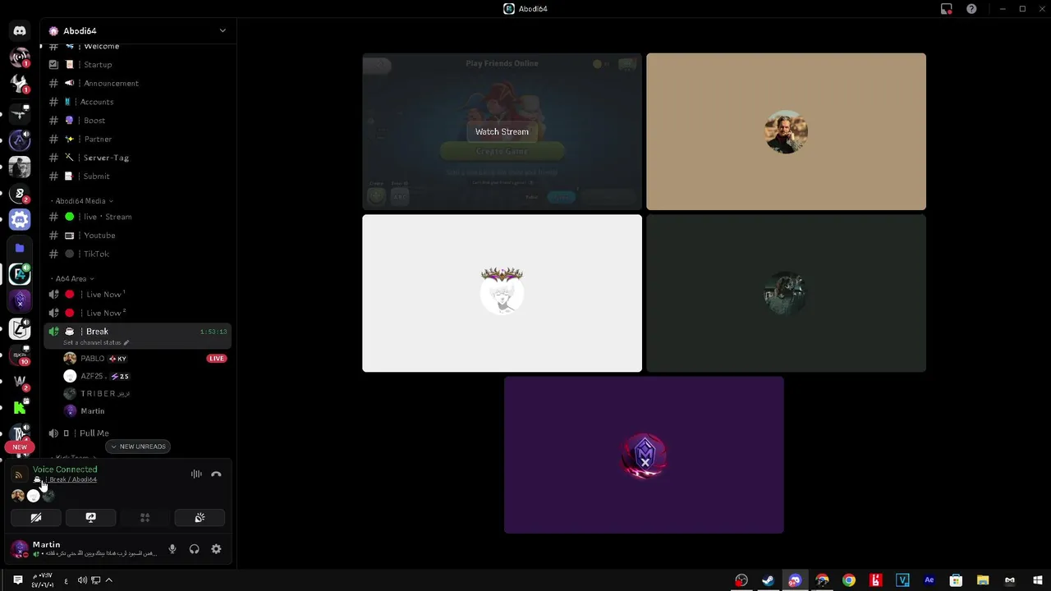Open the soundboard icon

click(x=200, y=518)
